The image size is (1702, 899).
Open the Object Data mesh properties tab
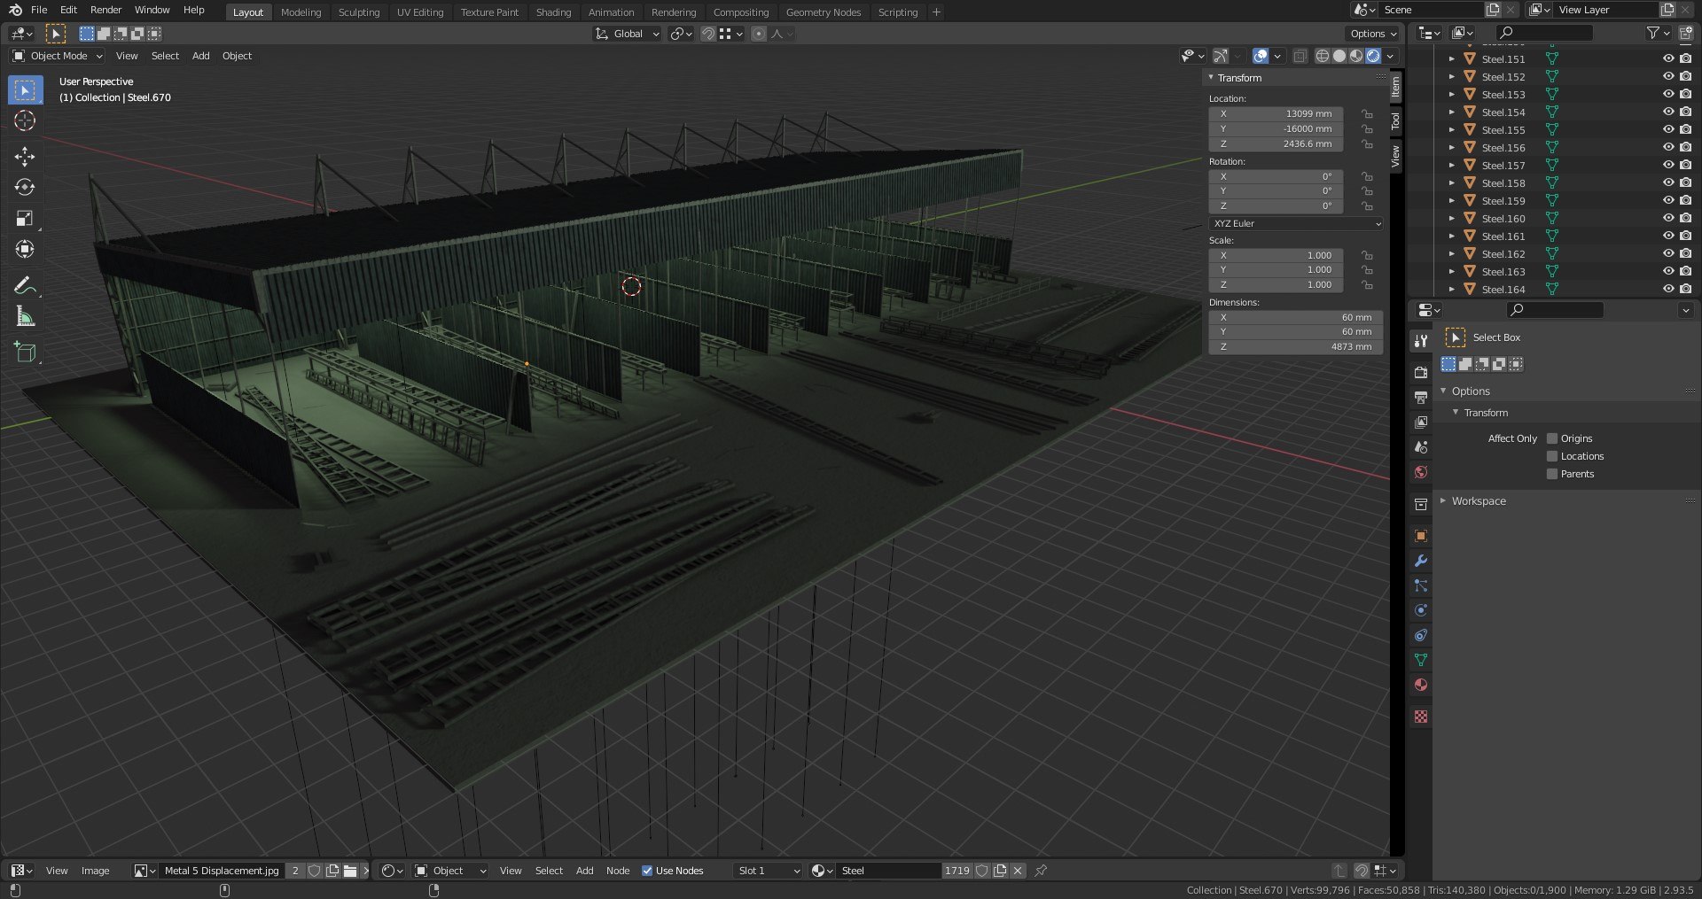click(x=1421, y=660)
